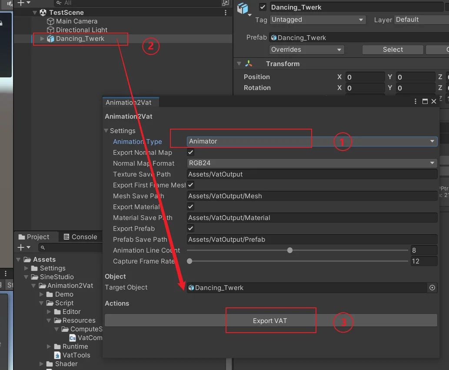
Task: Click the Target Object picker circle icon
Action: tap(432, 287)
